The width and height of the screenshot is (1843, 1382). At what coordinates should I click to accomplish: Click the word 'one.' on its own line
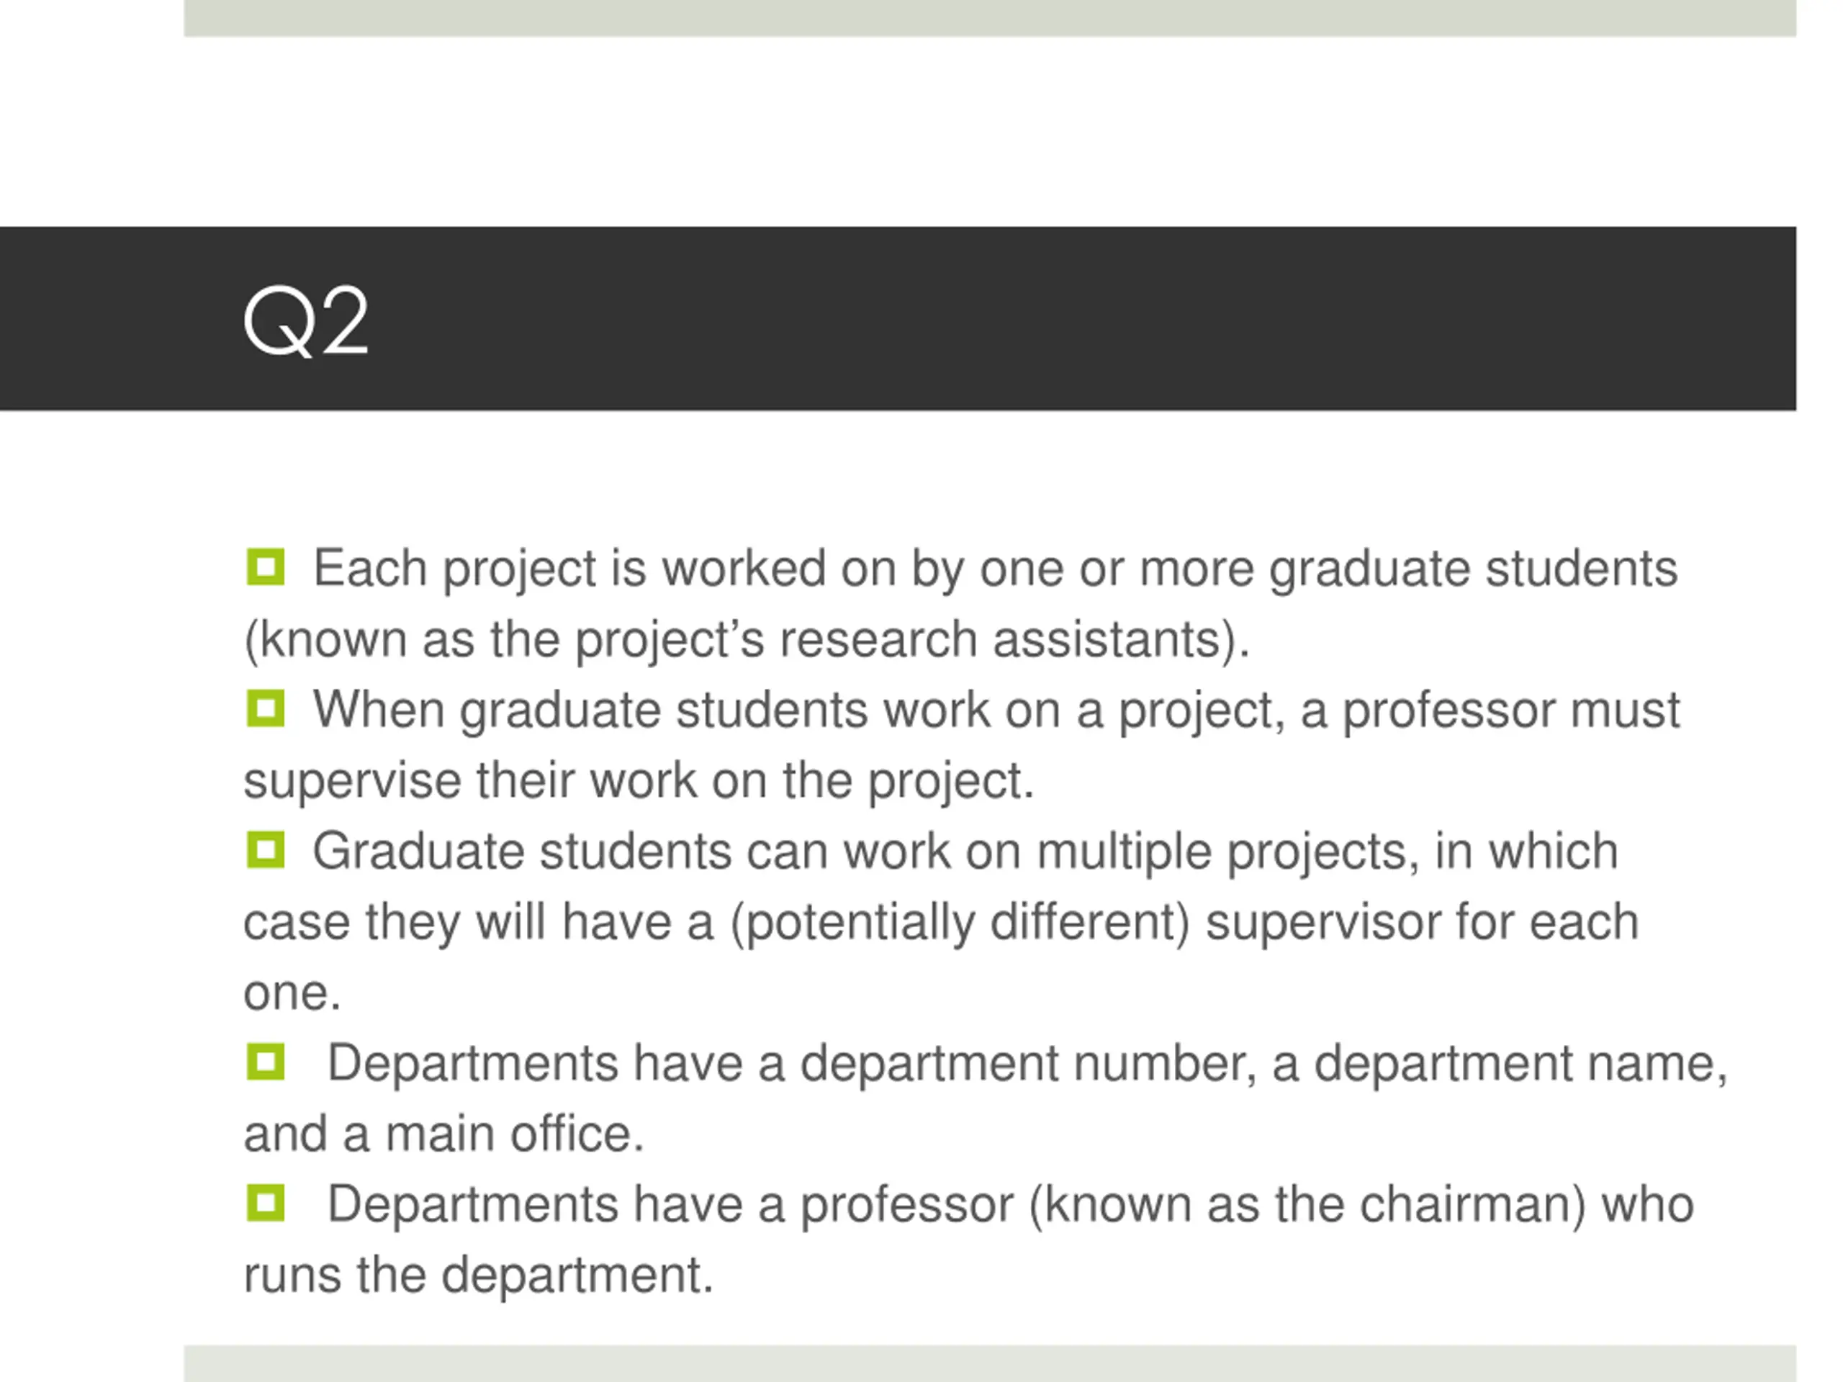[292, 994]
